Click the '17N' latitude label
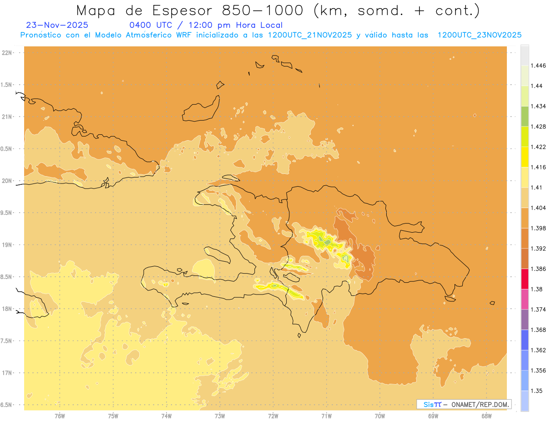Screen dimensions: 546x422 click(7, 373)
